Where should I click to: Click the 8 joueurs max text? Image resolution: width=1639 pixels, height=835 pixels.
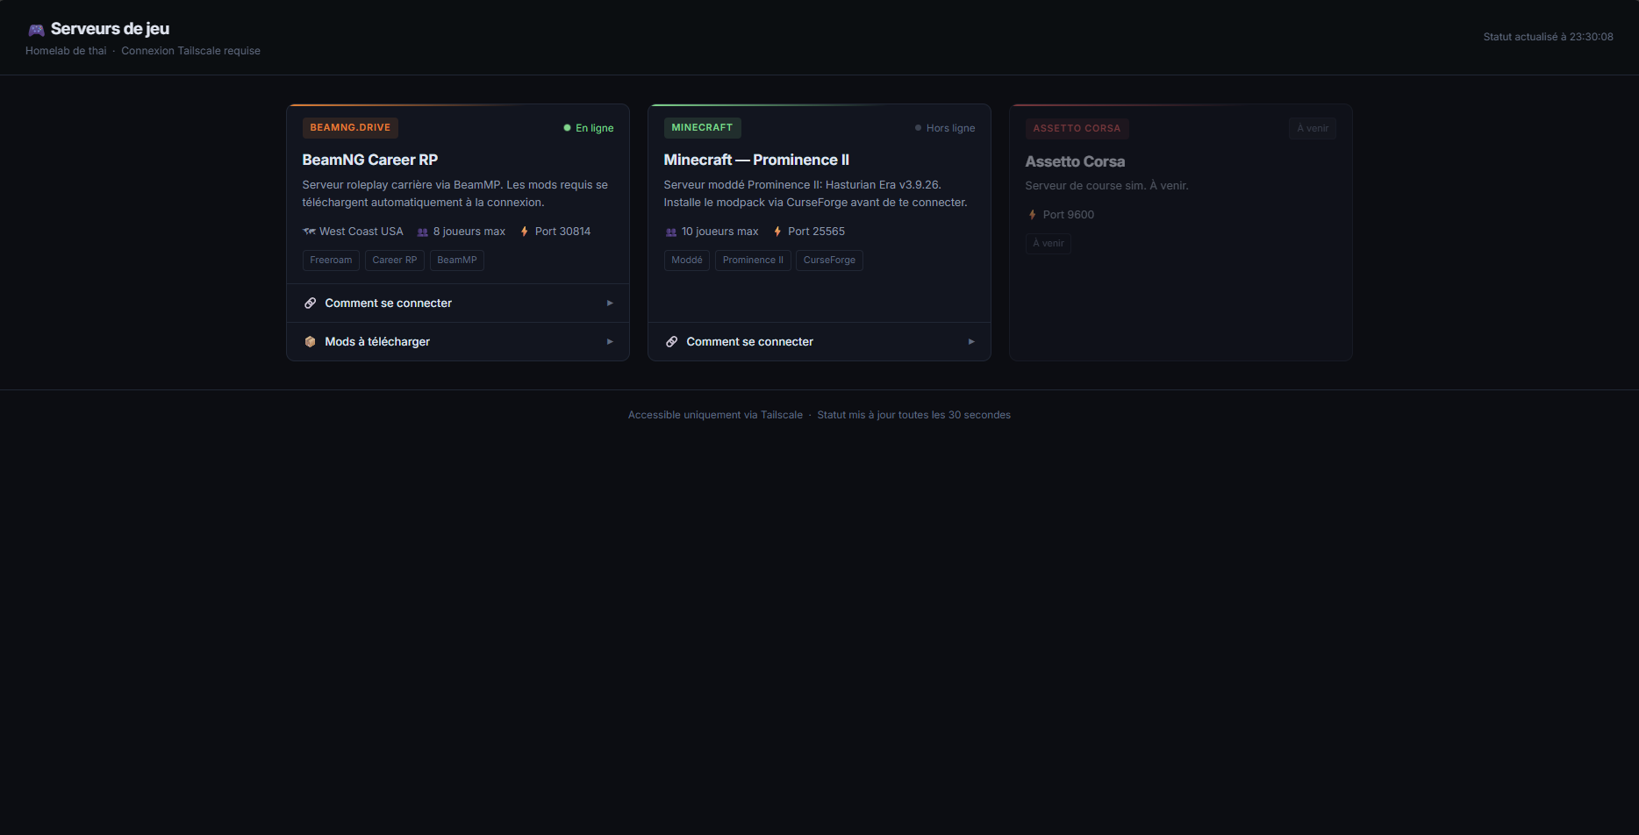click(469, 232)
